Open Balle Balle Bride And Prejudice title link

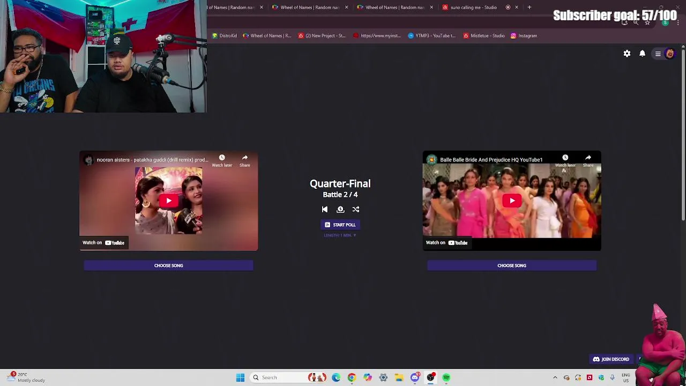tap(491, 160)
